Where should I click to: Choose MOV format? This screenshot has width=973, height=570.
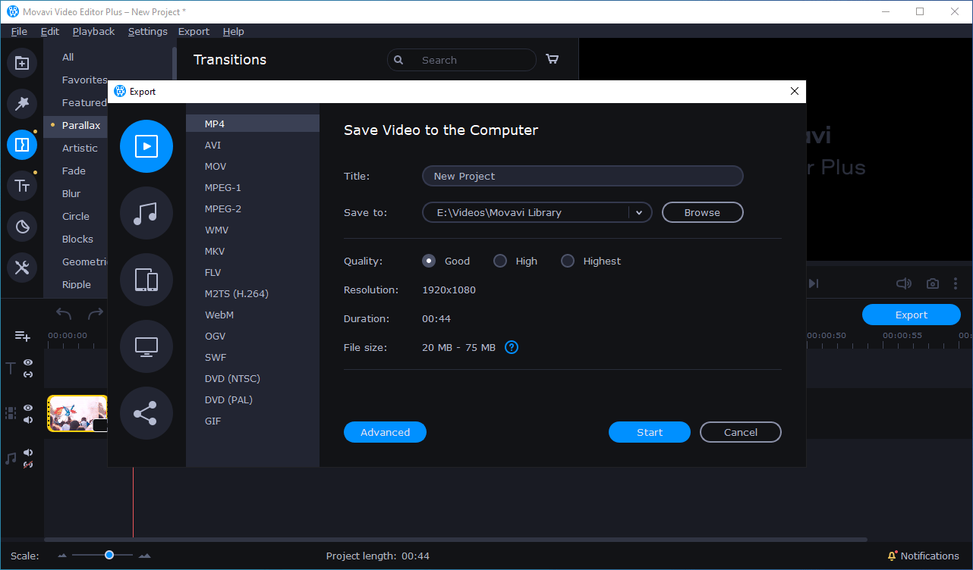[x=253, y=166]
